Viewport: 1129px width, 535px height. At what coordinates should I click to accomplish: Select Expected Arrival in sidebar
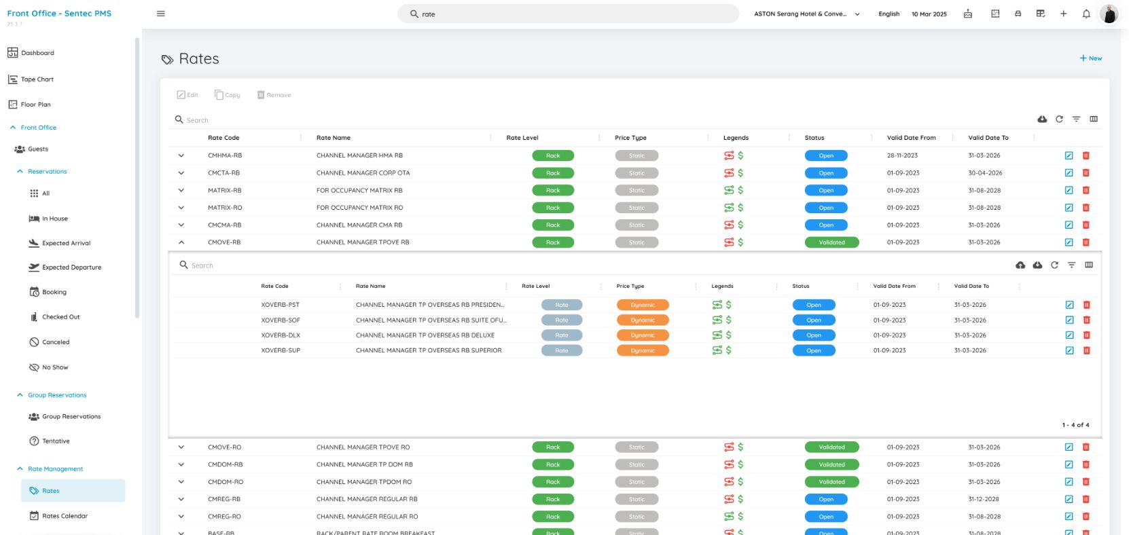pyautogui.click(x=66, y=243)
